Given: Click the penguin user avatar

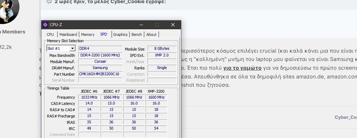Looking at the screenshot, I should tap(8, 10).
